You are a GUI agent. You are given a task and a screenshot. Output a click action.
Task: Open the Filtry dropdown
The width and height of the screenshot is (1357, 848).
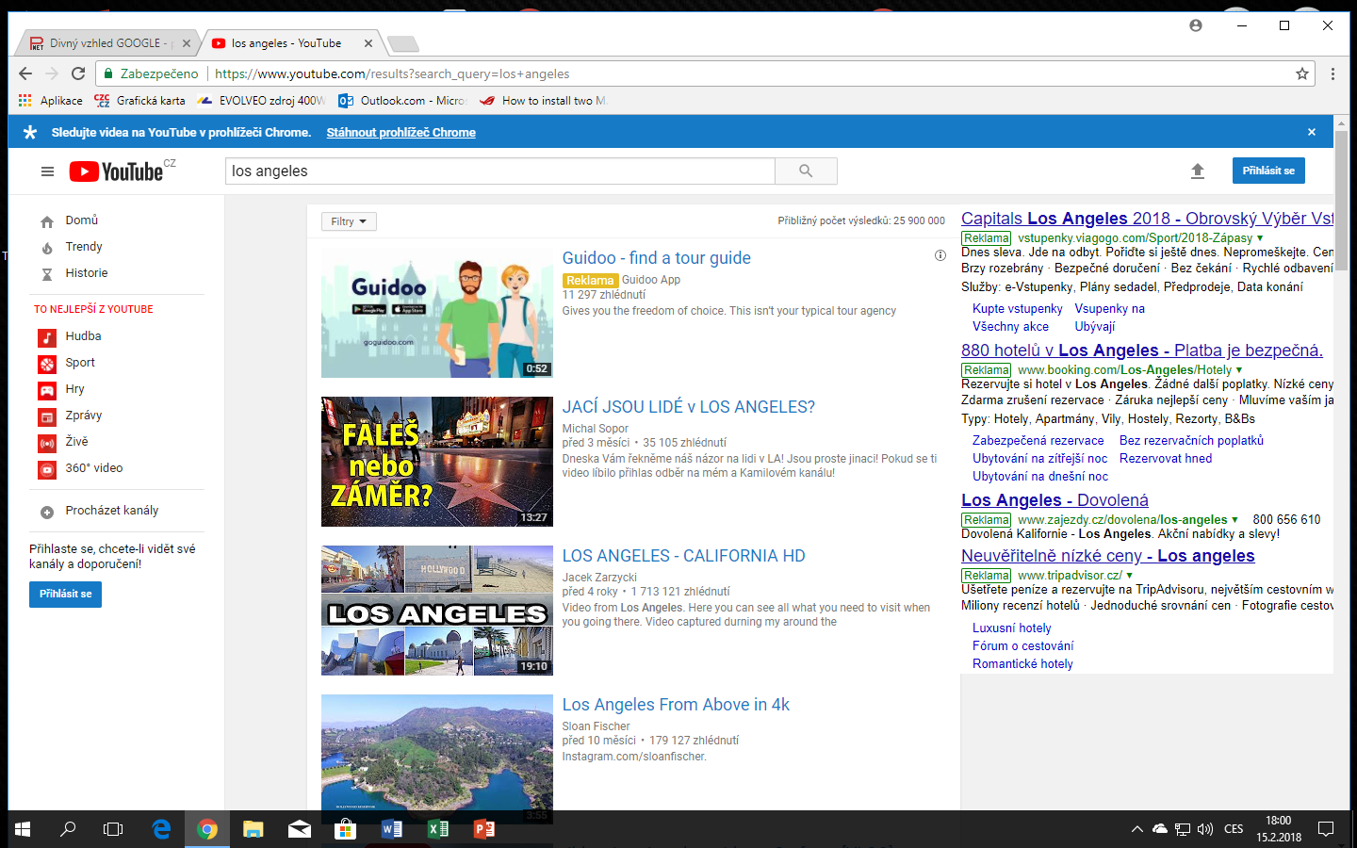tap(349, 221)
